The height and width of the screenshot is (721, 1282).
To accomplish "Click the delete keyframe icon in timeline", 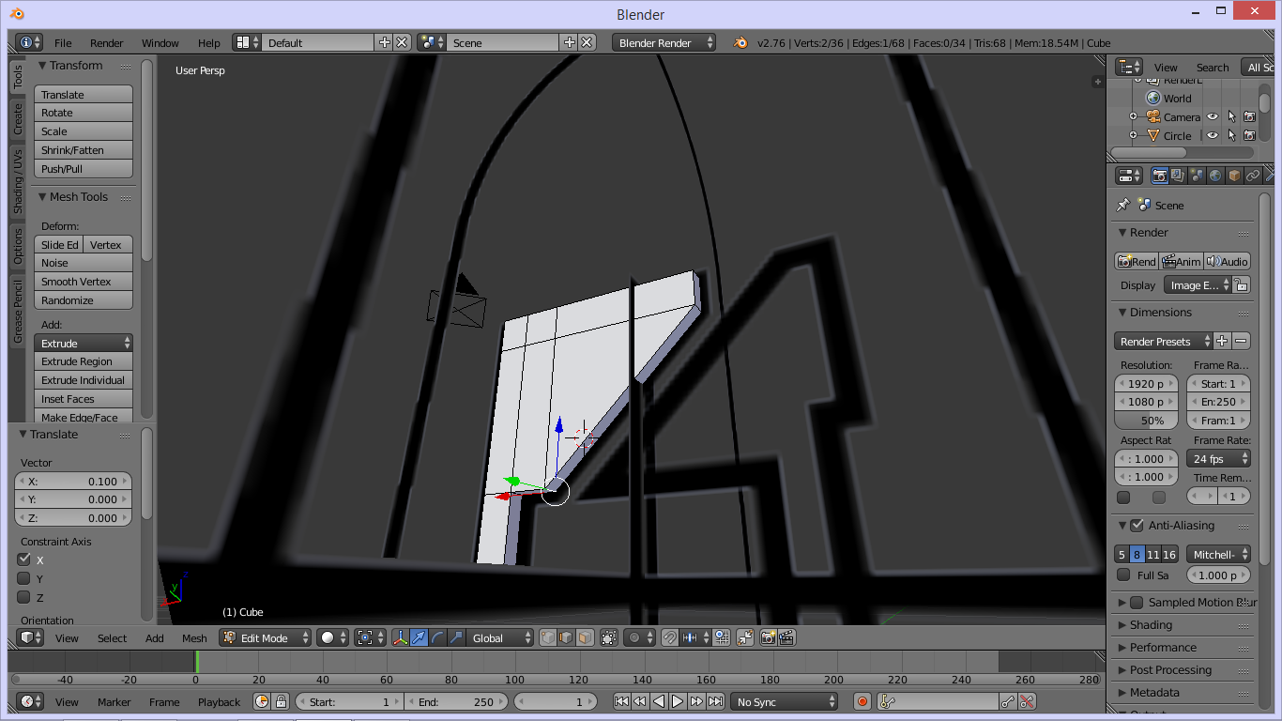I will tap(1027, 701).
